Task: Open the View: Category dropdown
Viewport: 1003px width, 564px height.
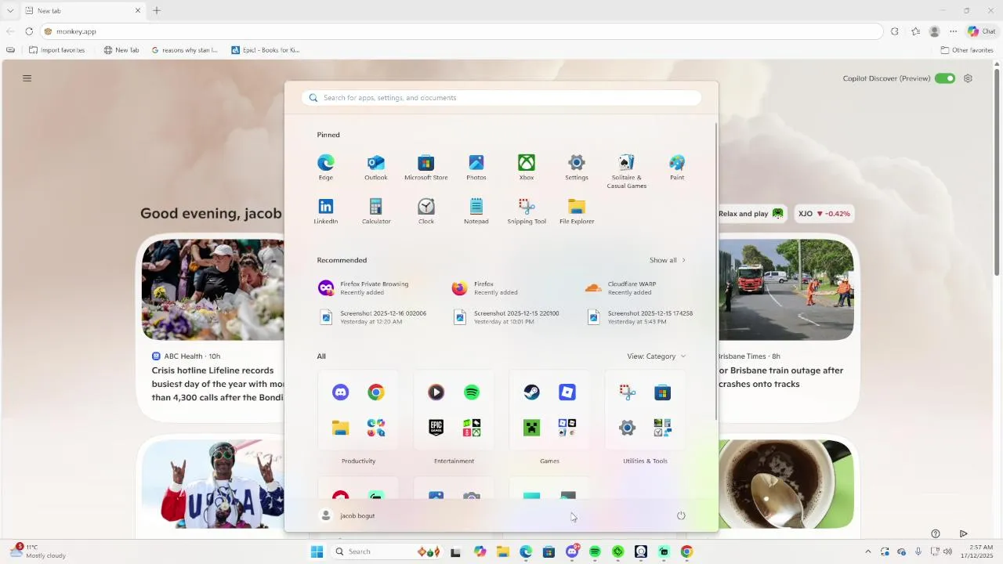Action: click(657, 356)
